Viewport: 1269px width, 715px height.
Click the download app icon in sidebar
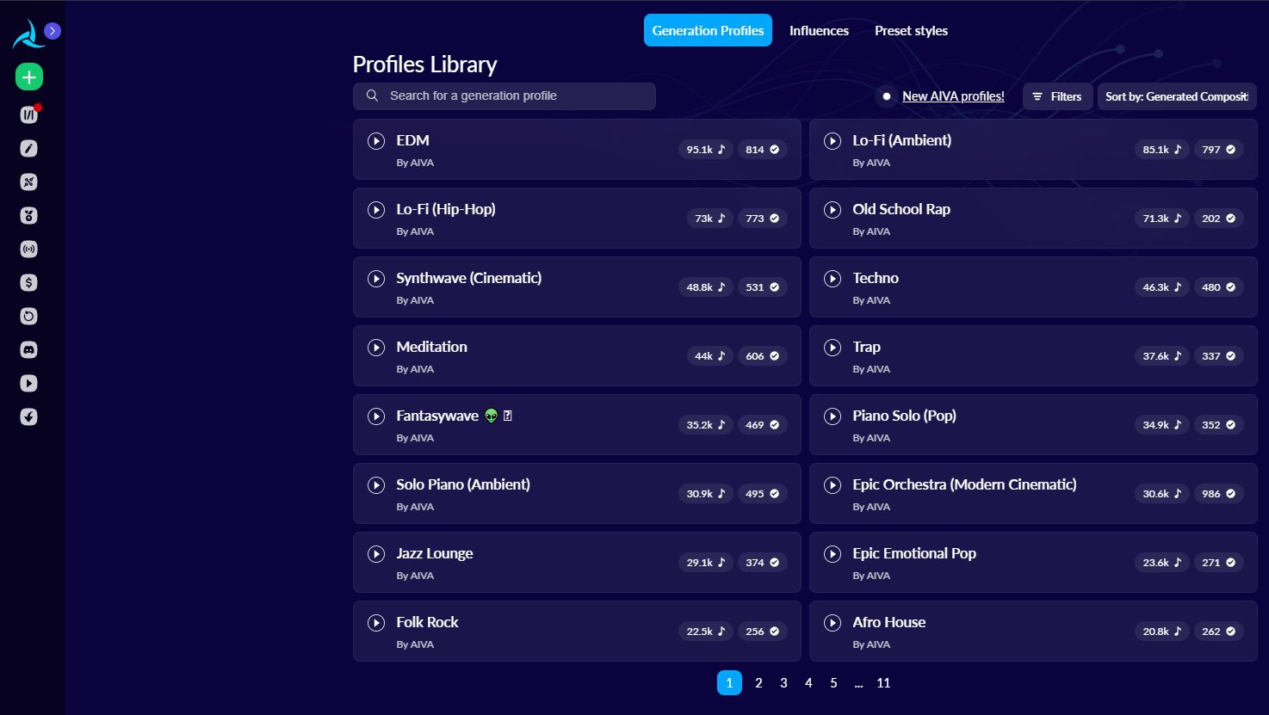(28, 417)
